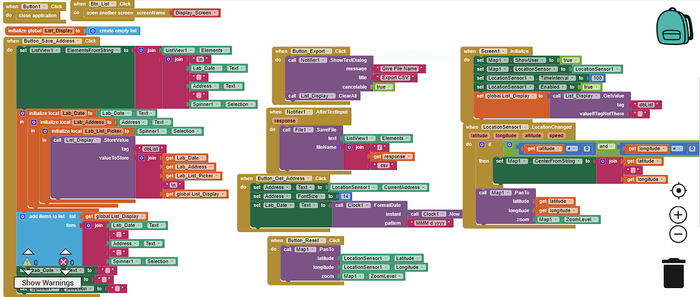
Task: Zoom out with the minus icon
Action: click(678, 234)
